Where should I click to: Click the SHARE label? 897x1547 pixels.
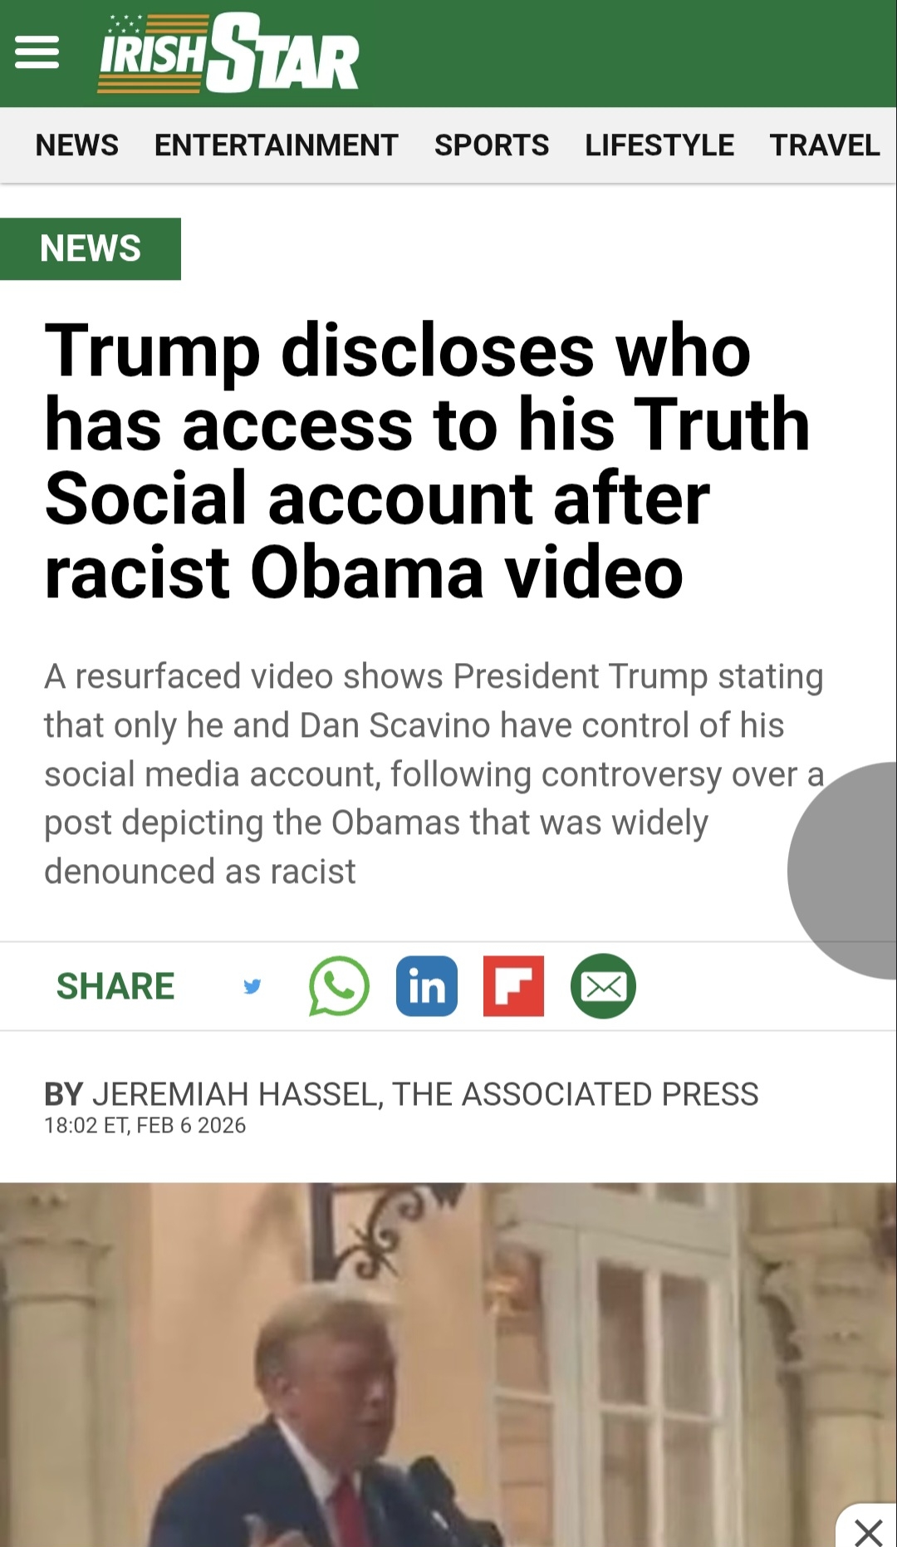pyautogui.click(x=115, y=986)
